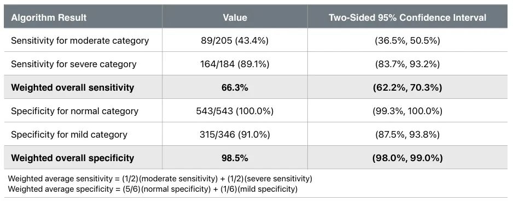The image size is (513, 201).
Task: Select the weighted average sensitivity formula footnote
Action: [160, 179]
